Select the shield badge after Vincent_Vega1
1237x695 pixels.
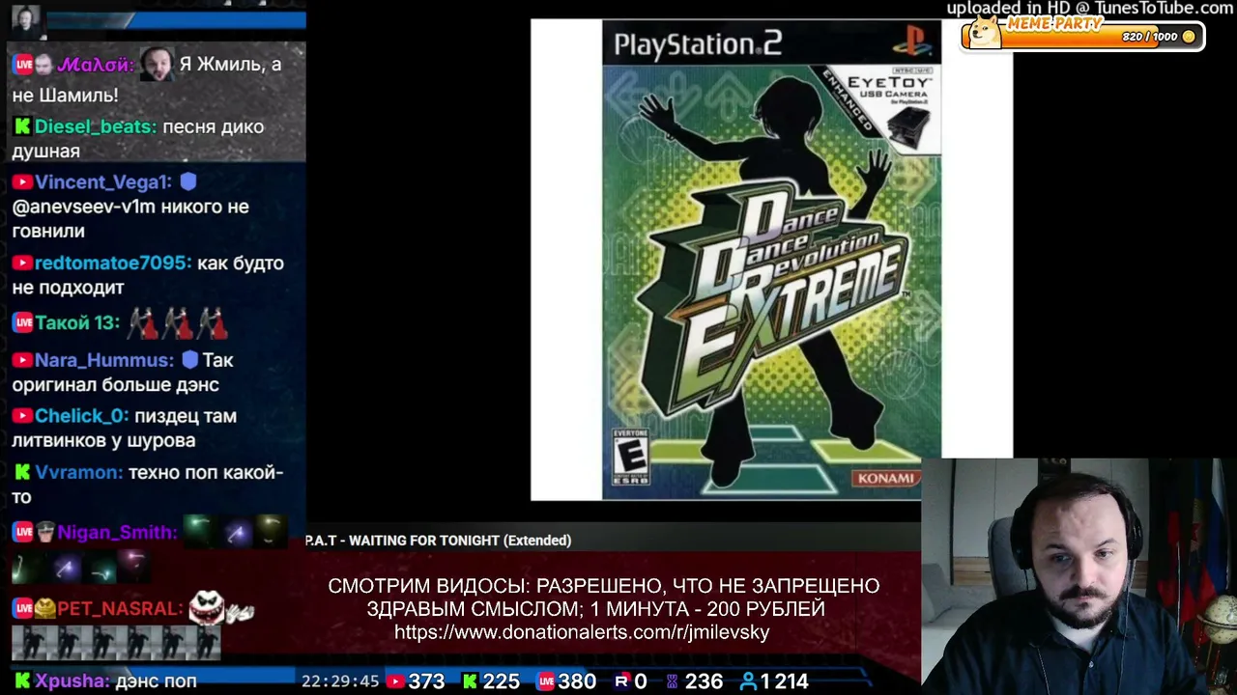click(188, 181)
